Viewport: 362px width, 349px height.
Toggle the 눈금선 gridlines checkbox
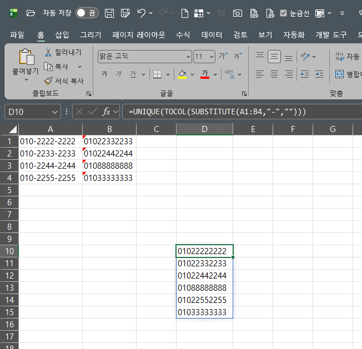284,13
